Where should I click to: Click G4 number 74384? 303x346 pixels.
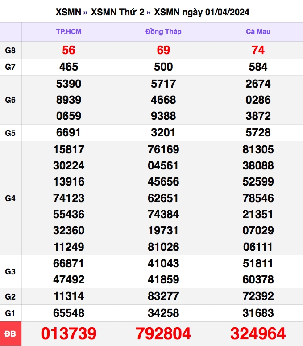pos(163,215)
